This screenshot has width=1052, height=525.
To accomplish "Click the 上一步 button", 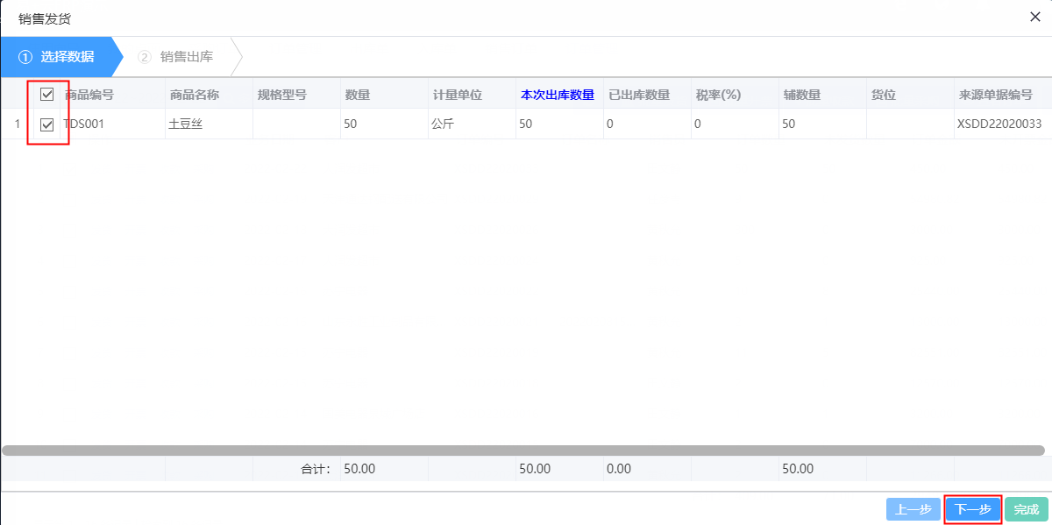I will [912, 509].
